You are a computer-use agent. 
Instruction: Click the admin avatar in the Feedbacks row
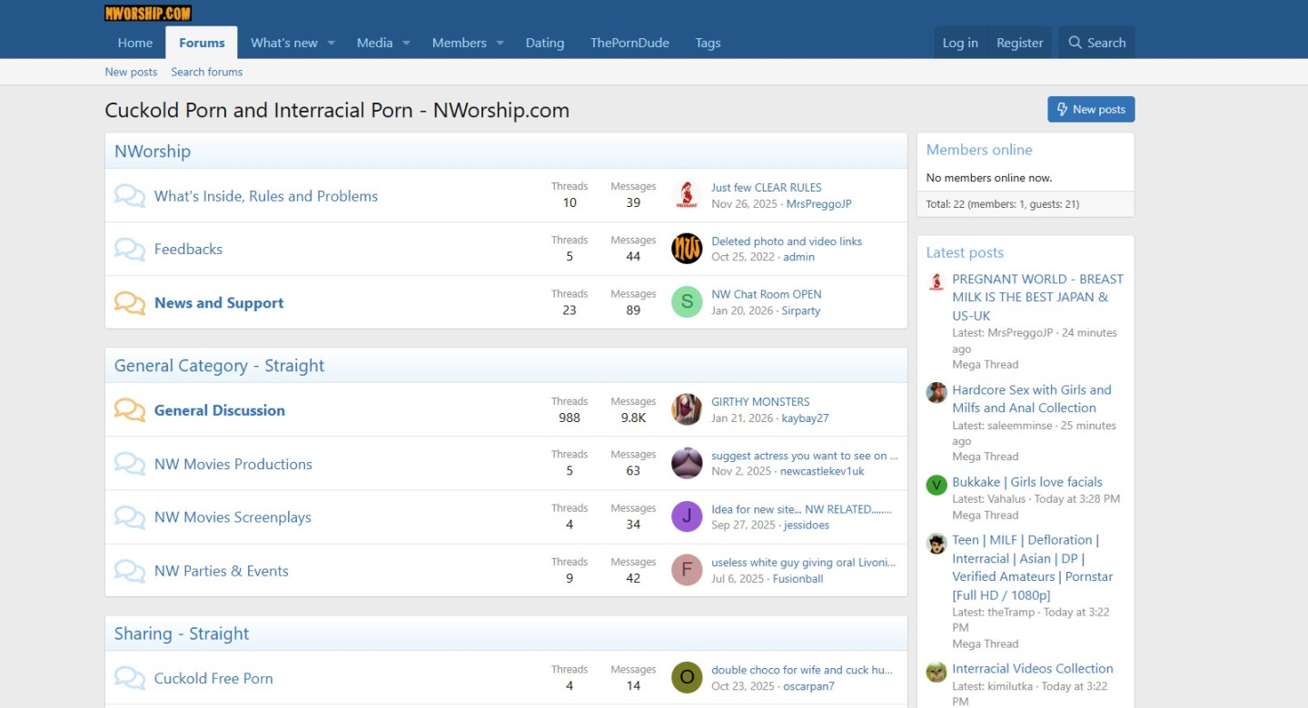tap(687, 249)
